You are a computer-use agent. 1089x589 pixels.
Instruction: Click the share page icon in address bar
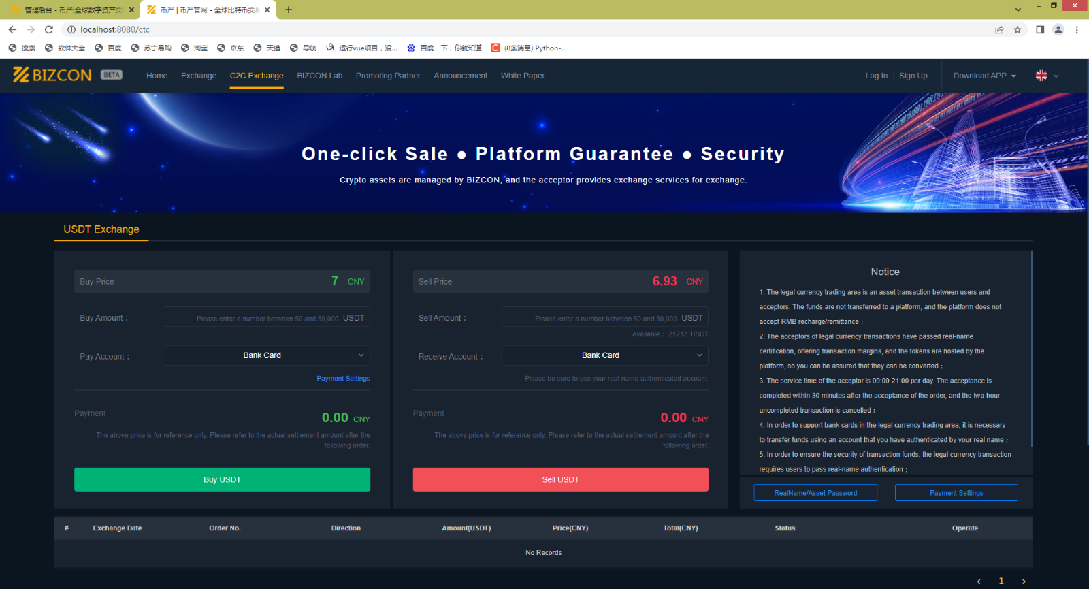click(999, 29)
